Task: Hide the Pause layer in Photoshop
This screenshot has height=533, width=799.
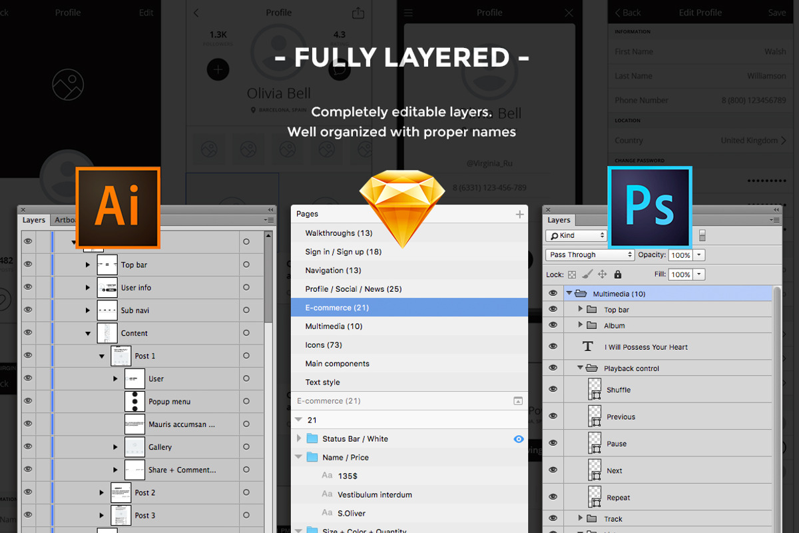Action: [x=553, y=443]
